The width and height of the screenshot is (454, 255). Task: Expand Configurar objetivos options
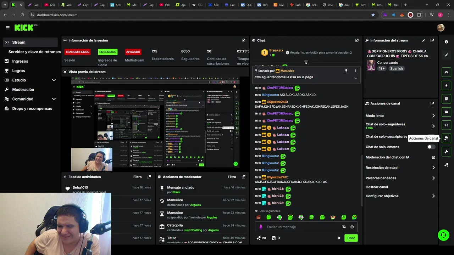click(433, 196)
